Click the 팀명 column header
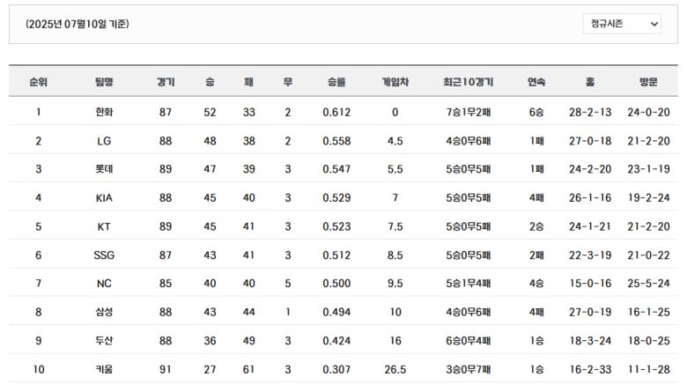The width and height of the screenshot is (687, 392). [x=104, y=82]
